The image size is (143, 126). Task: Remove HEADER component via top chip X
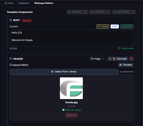pos(85,12)
